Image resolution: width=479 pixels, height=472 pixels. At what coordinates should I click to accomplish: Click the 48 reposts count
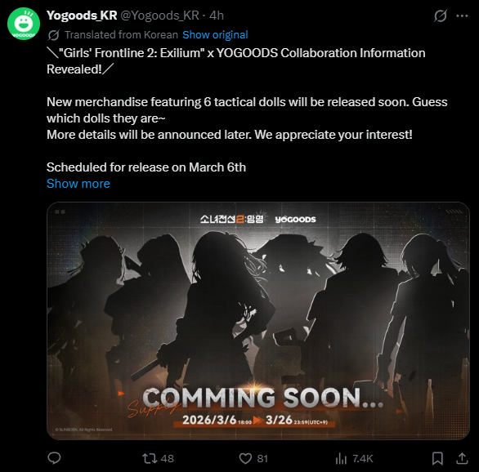[167, 459]
